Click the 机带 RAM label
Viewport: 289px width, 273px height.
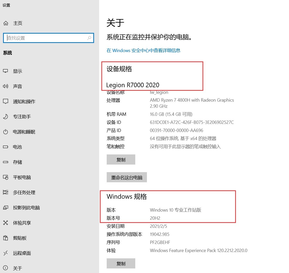tap(116, 114)
